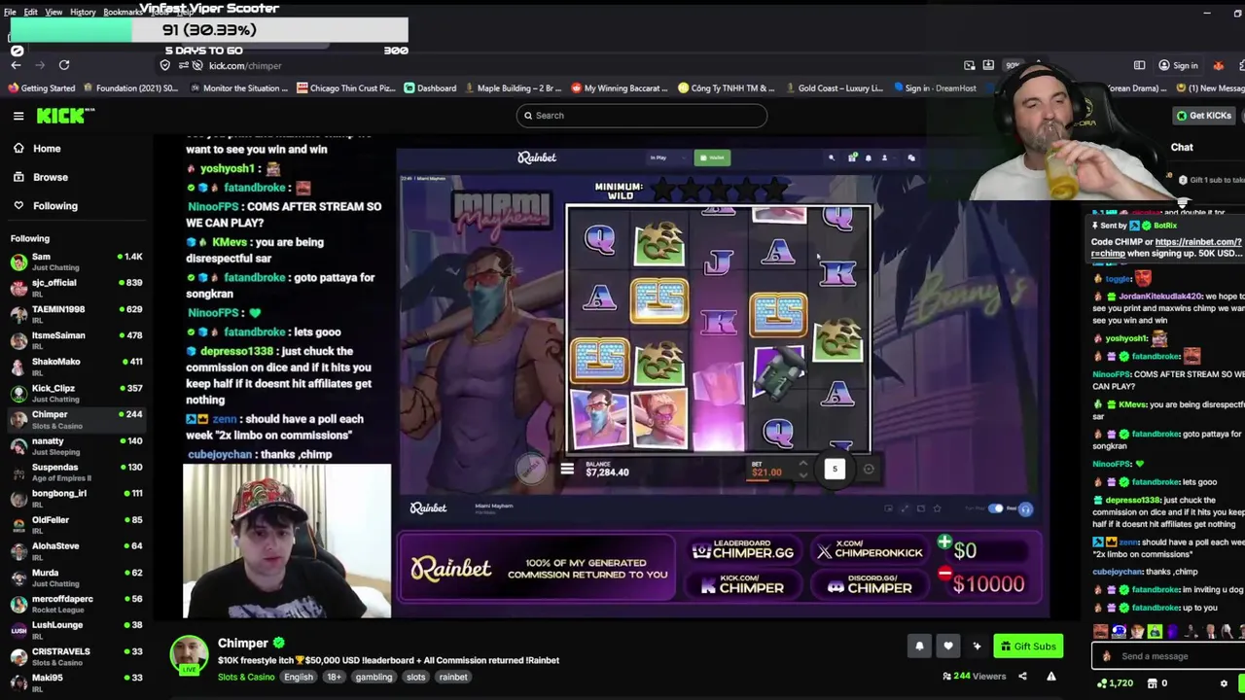Open the Getting Started bookmark
1245x700 pixels.
(42, 88)
